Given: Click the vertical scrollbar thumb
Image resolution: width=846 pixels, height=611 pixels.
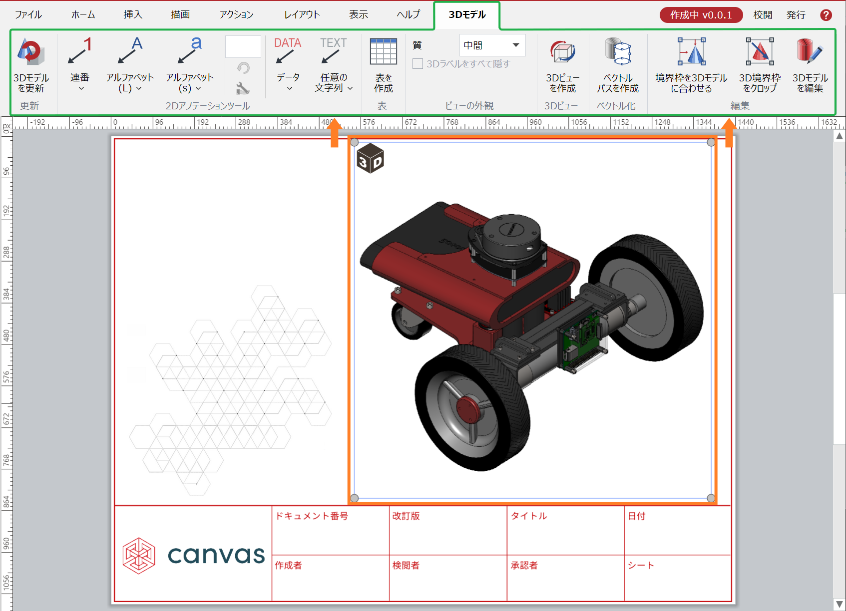Looking at the screenshot, I should [x=840, y=369].
